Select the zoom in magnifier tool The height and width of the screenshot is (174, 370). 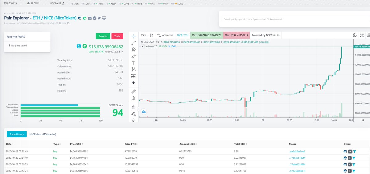tap(134, 98)
